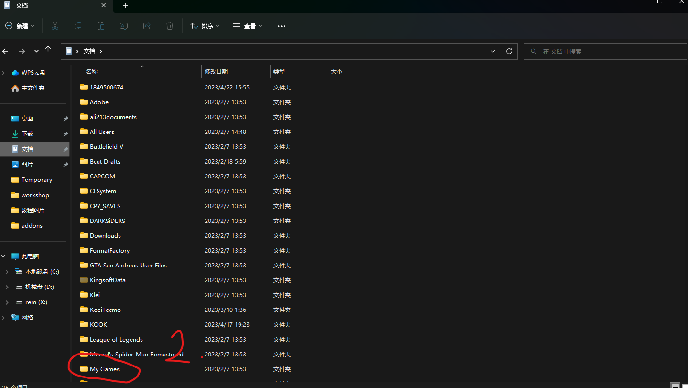Open the 排序 sort dropdown
This screenshot has height=388, width=688.
[x=205, y=26]
